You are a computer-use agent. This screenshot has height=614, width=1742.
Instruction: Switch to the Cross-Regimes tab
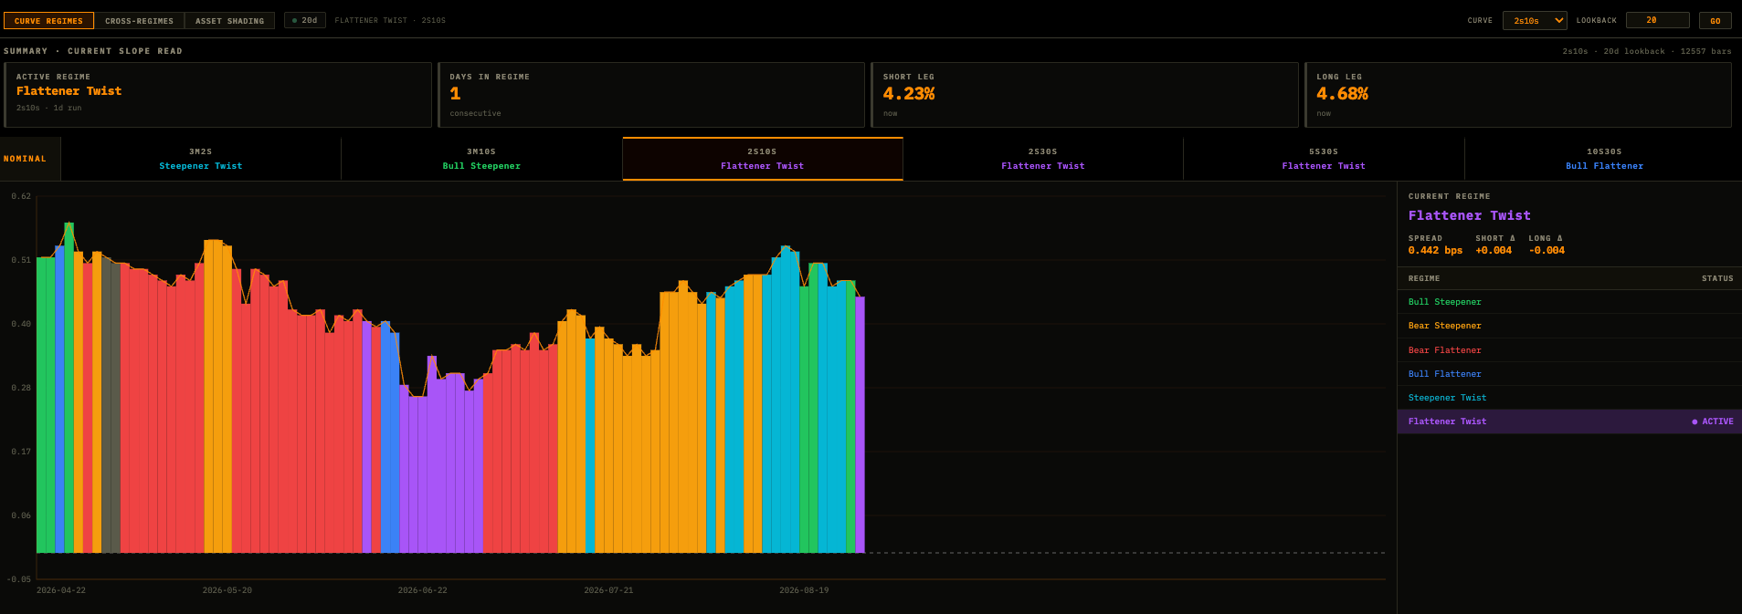pos(139,20)
